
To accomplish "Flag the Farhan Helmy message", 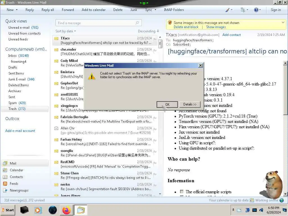I will pos(154,141).
